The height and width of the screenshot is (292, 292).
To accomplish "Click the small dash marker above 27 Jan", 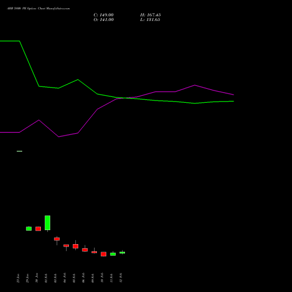I will [x=19, y=151].
